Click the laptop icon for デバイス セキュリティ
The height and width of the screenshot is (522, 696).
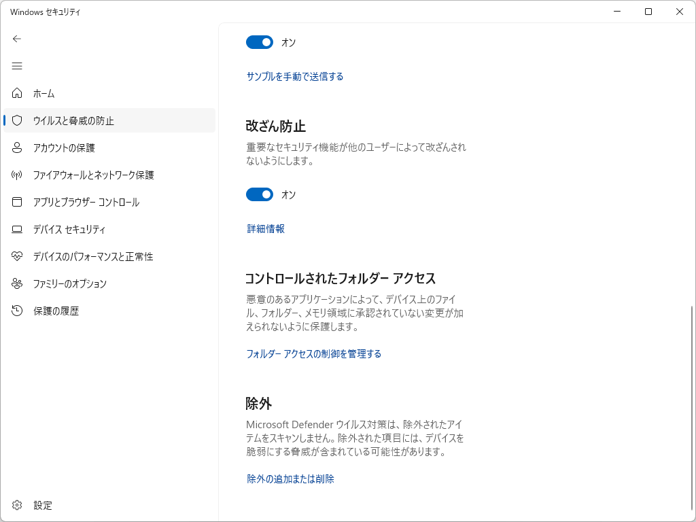pyautogui.click(x=17, y=229)
